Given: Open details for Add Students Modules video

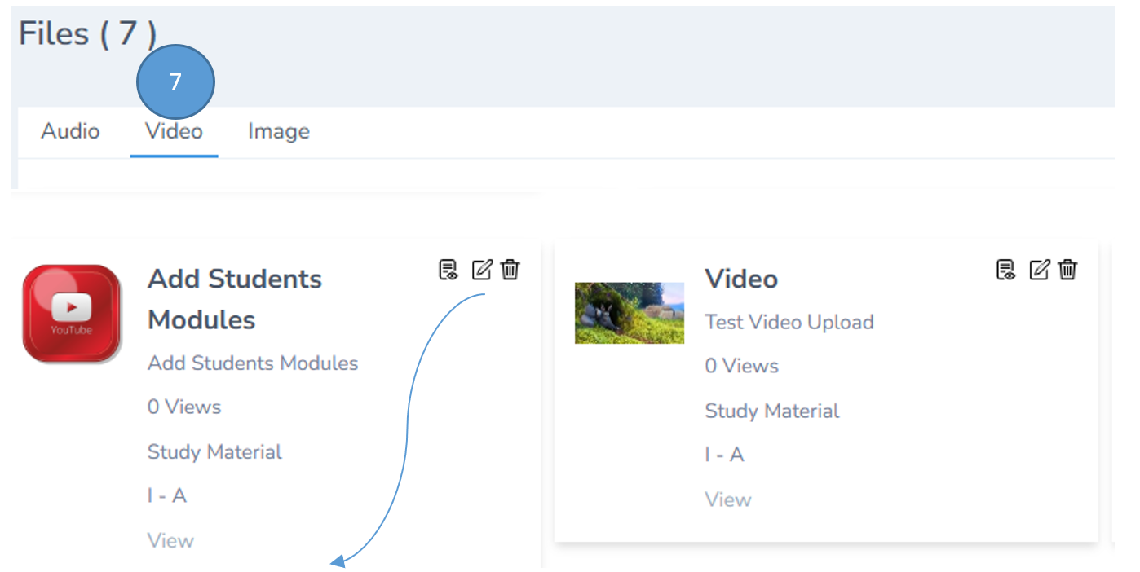Looking at the screenshot, I should click(449, 270).
